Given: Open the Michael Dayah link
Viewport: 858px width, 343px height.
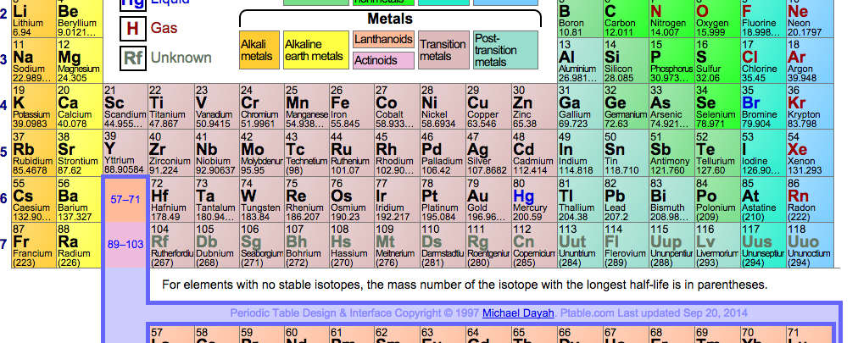Looking at the screenshot, I should [518, 313].
